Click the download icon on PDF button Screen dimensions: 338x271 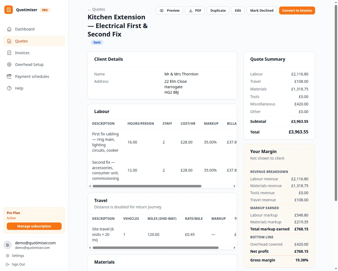(x=191, y=11)
